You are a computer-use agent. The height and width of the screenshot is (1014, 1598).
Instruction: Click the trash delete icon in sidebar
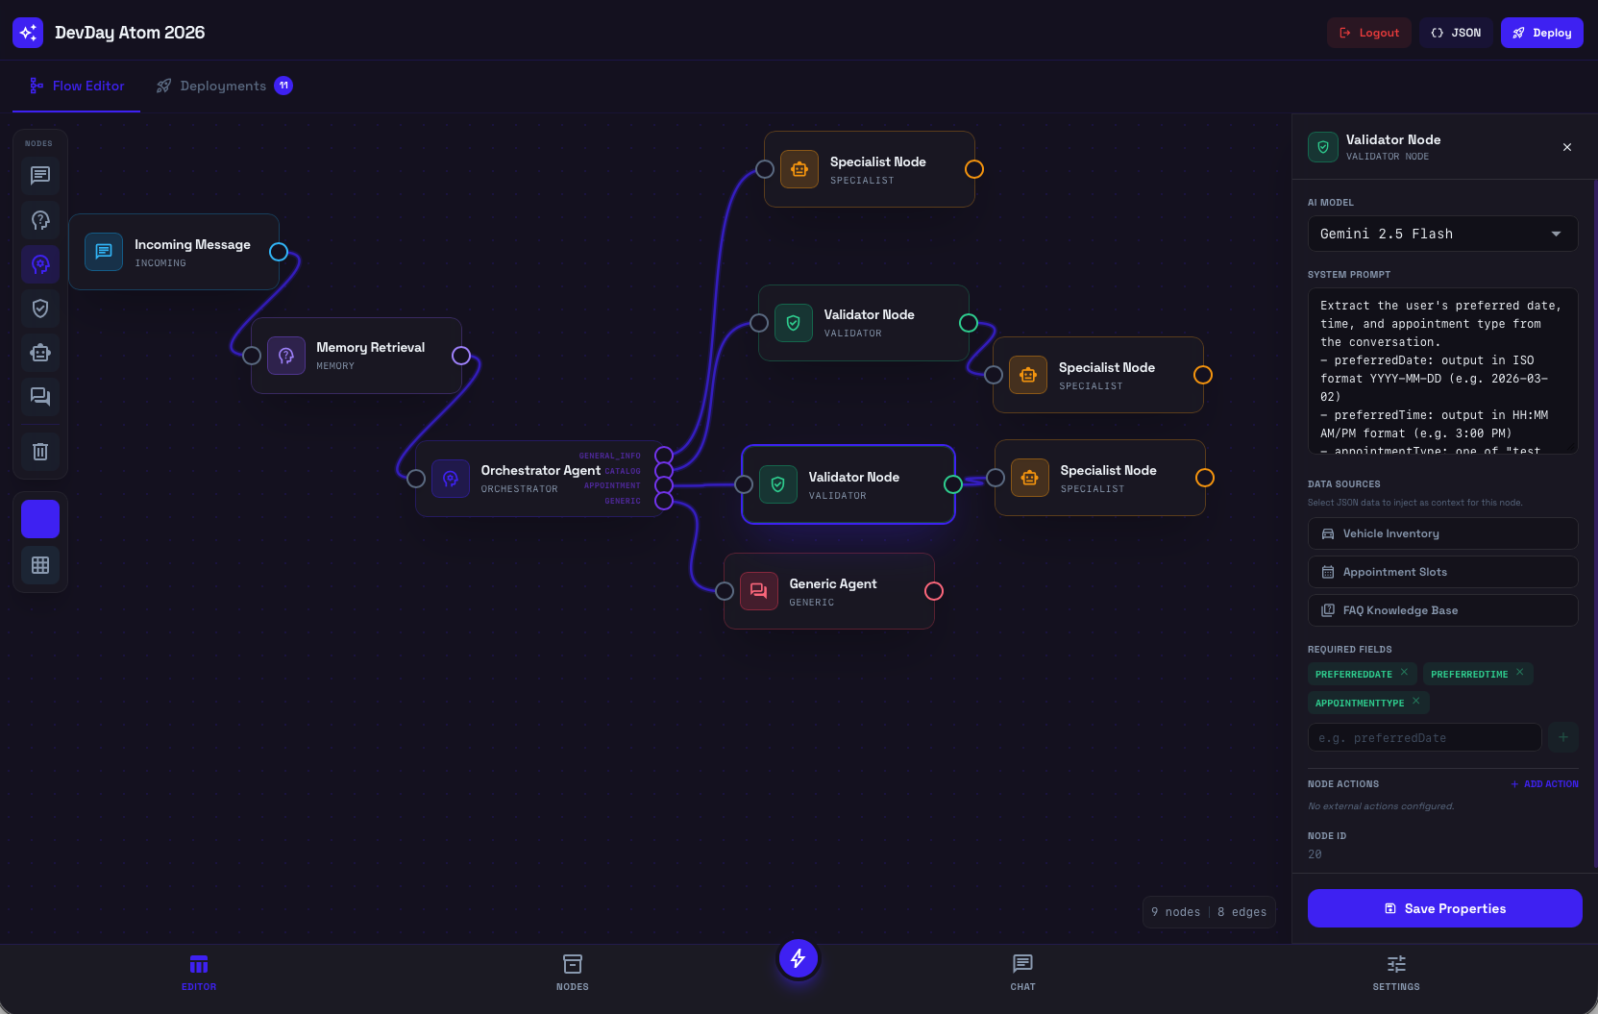(x=40, y=451)
